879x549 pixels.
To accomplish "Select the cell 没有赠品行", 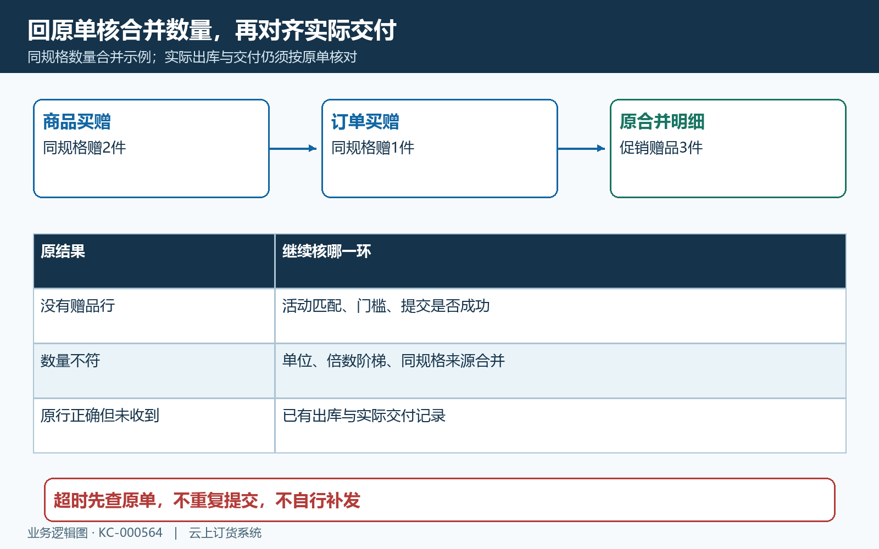I will tap(154, 316).
